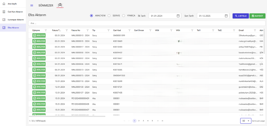Choose the YPARCA radio option

[x=124, y=16]
